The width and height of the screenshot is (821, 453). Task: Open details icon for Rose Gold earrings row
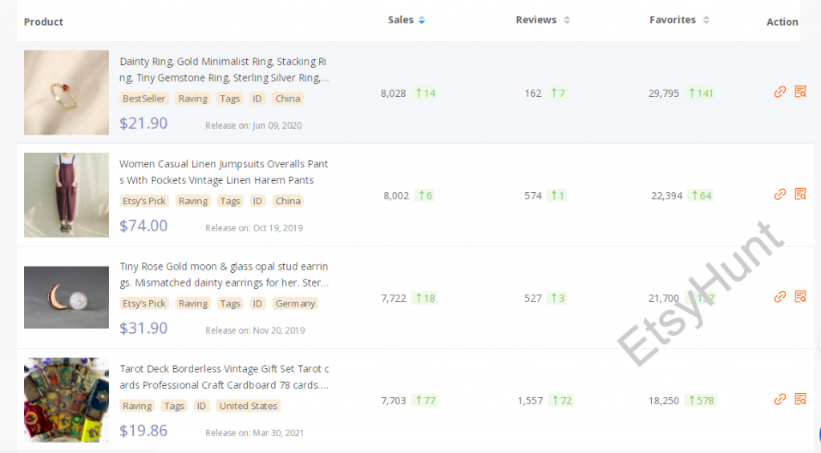pos(799,297)
